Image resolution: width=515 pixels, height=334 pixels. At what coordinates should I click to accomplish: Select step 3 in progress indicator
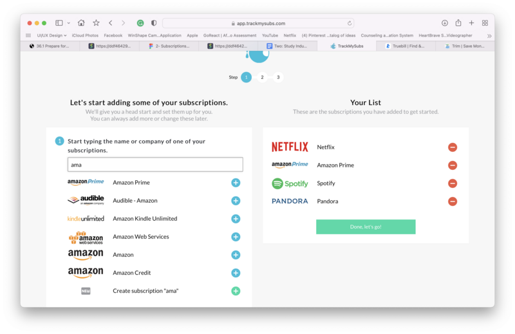coord(278,77)
